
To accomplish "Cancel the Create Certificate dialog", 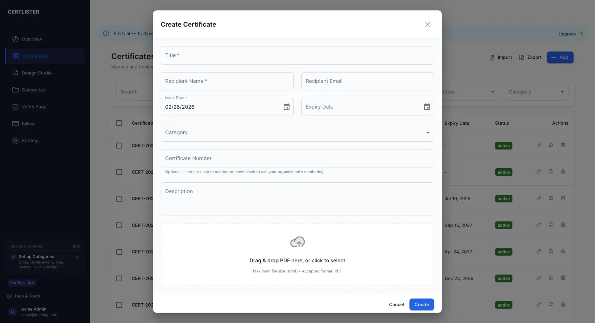I will pyautogui.click(x=396, y=304).
